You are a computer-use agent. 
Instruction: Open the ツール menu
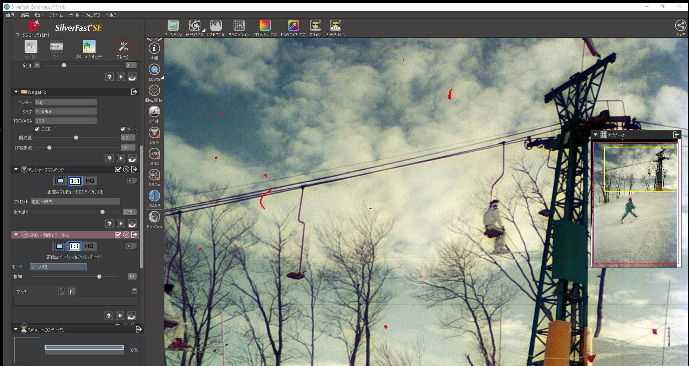pos(74,15)
